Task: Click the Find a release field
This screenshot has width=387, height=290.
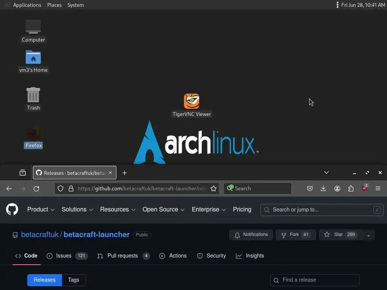Action: [x=315, y=280]
